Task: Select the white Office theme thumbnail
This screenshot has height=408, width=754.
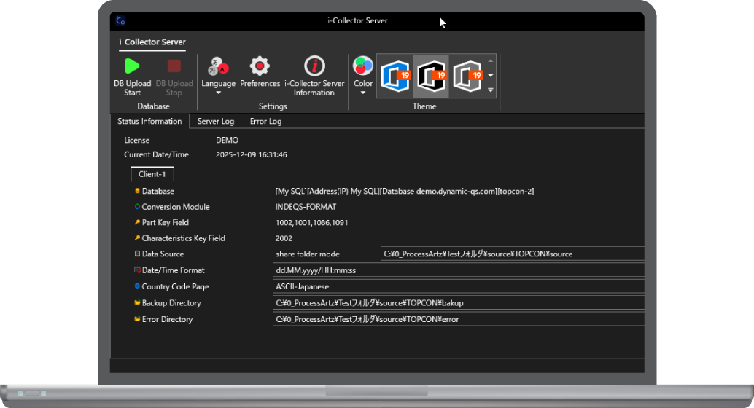Action: coord(467,76)
